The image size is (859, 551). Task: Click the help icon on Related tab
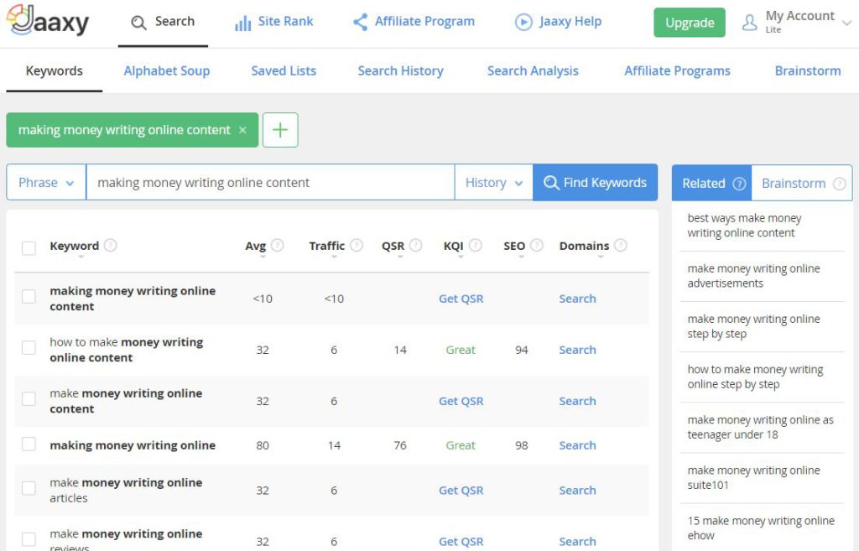click(x=739, y=184)
